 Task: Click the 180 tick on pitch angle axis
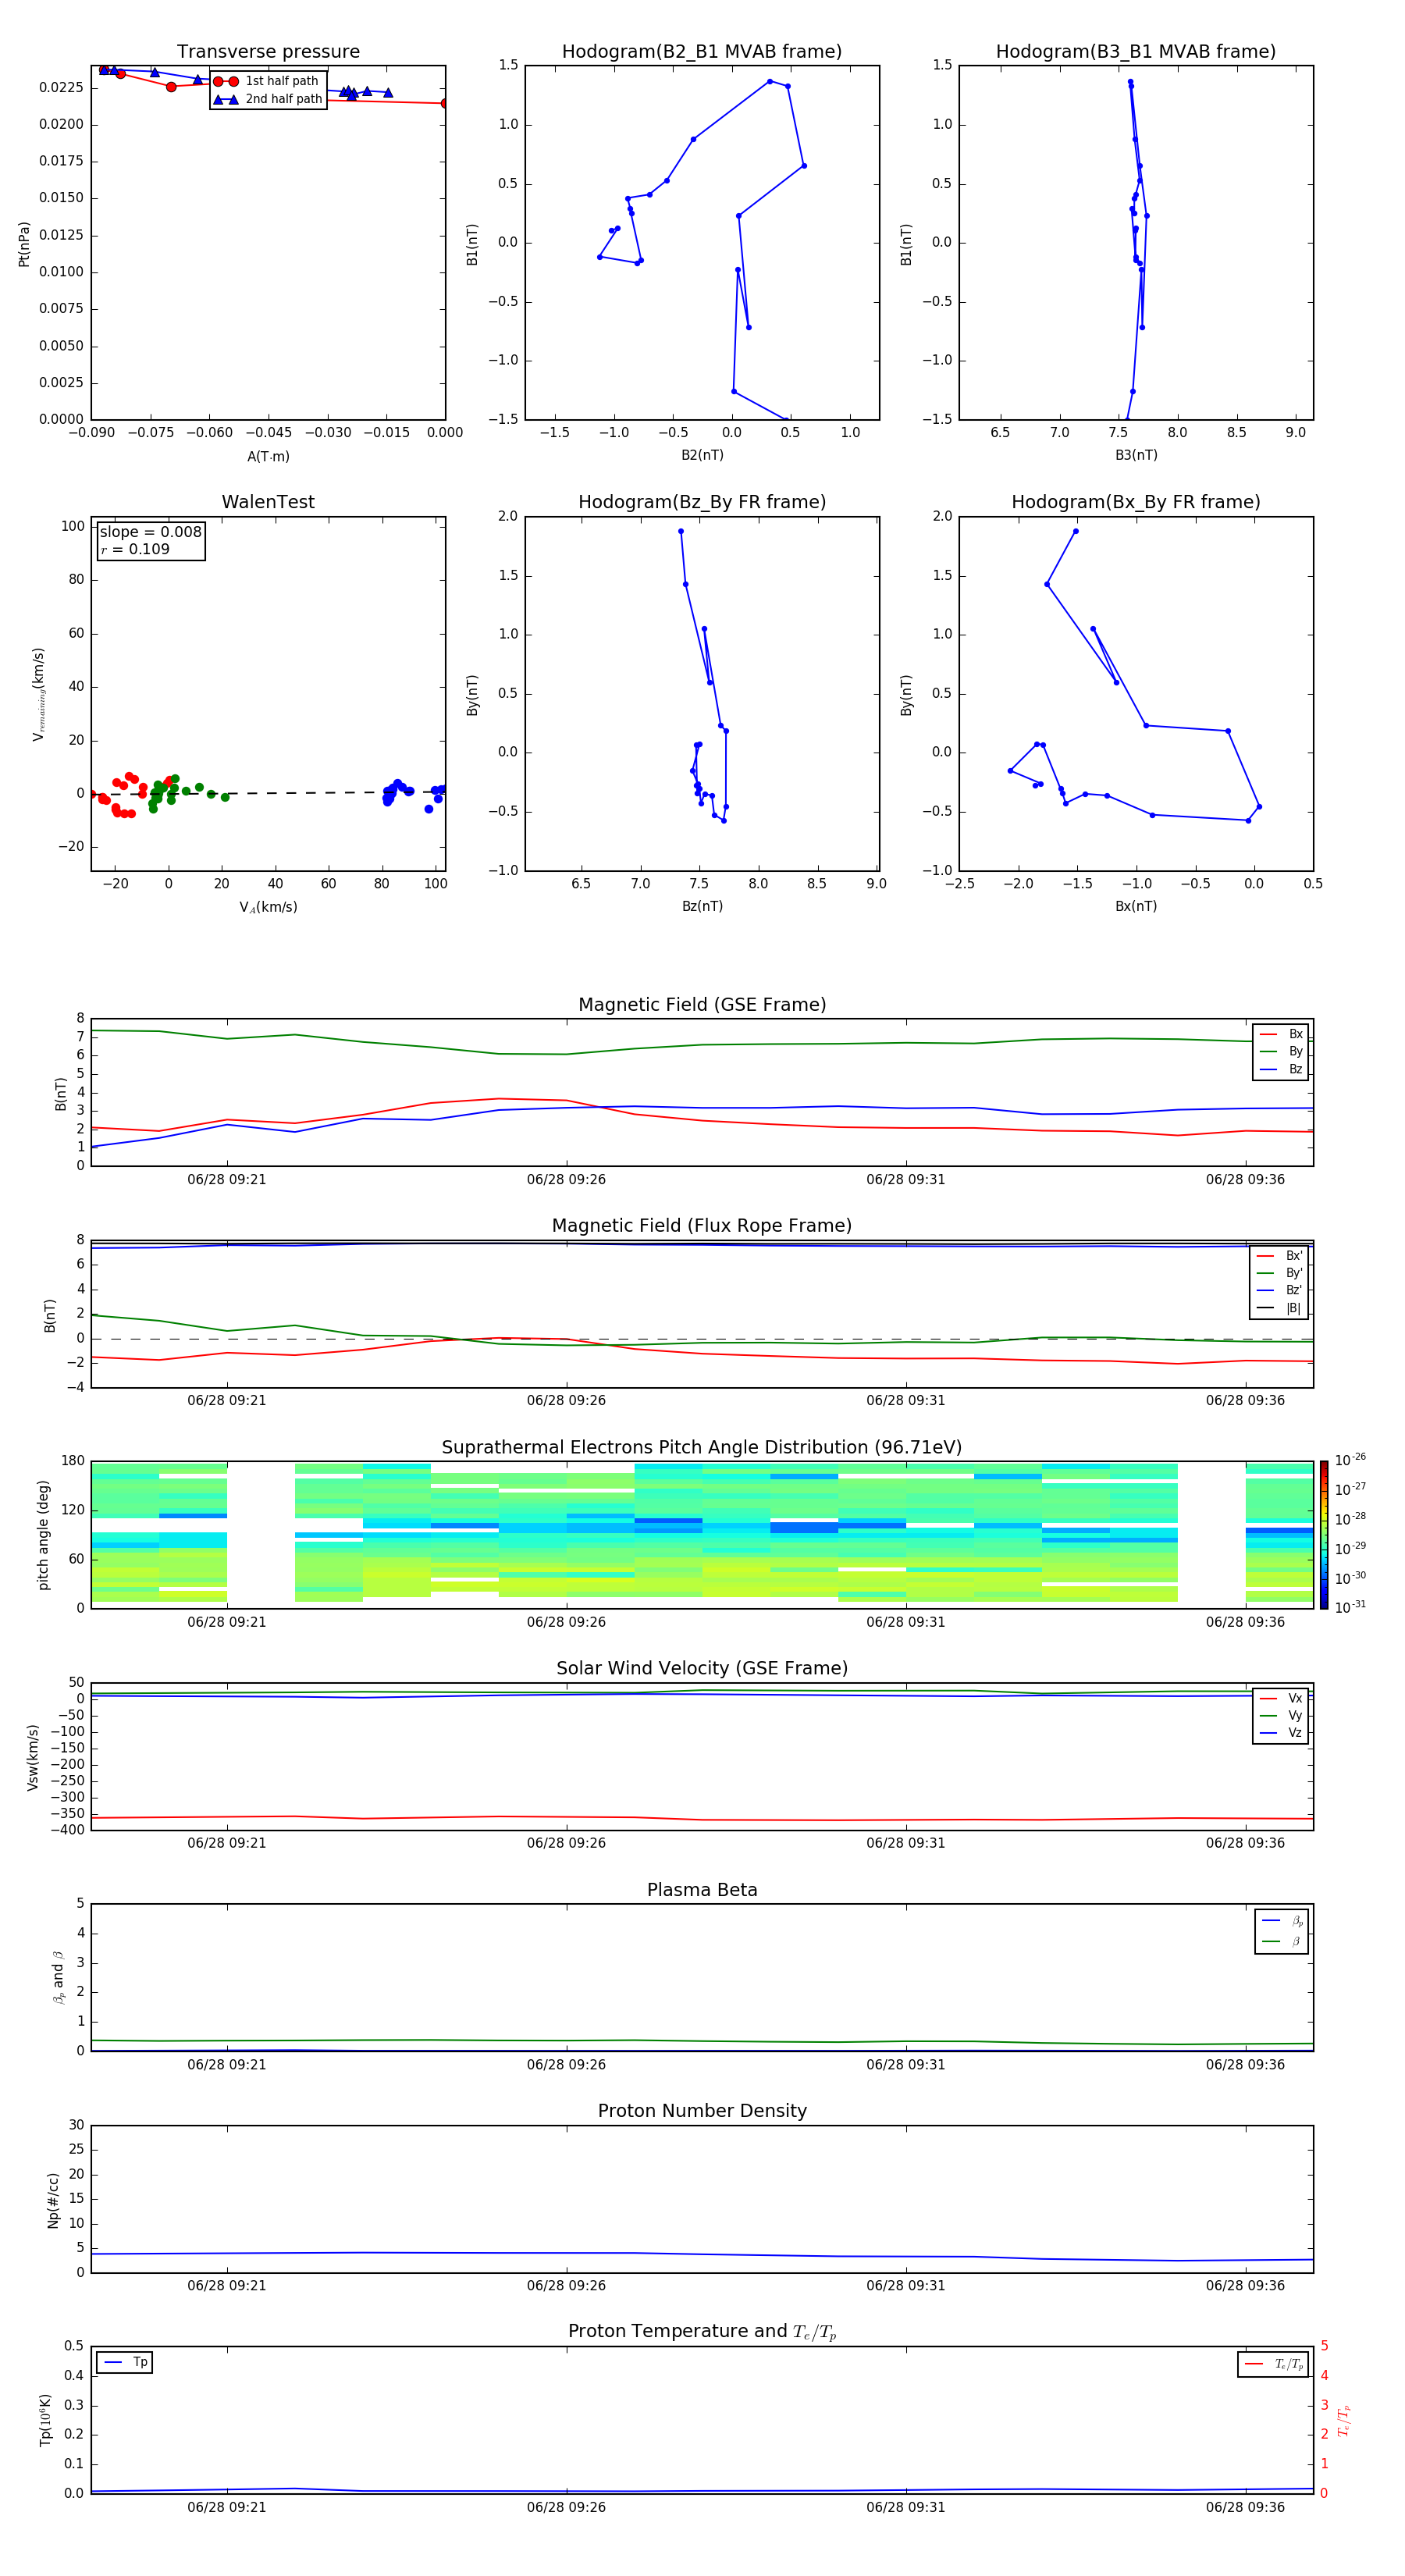73,1461
